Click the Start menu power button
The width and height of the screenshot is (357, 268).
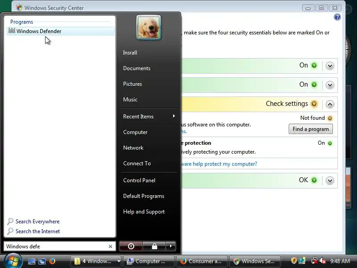(x=131, y=246)
